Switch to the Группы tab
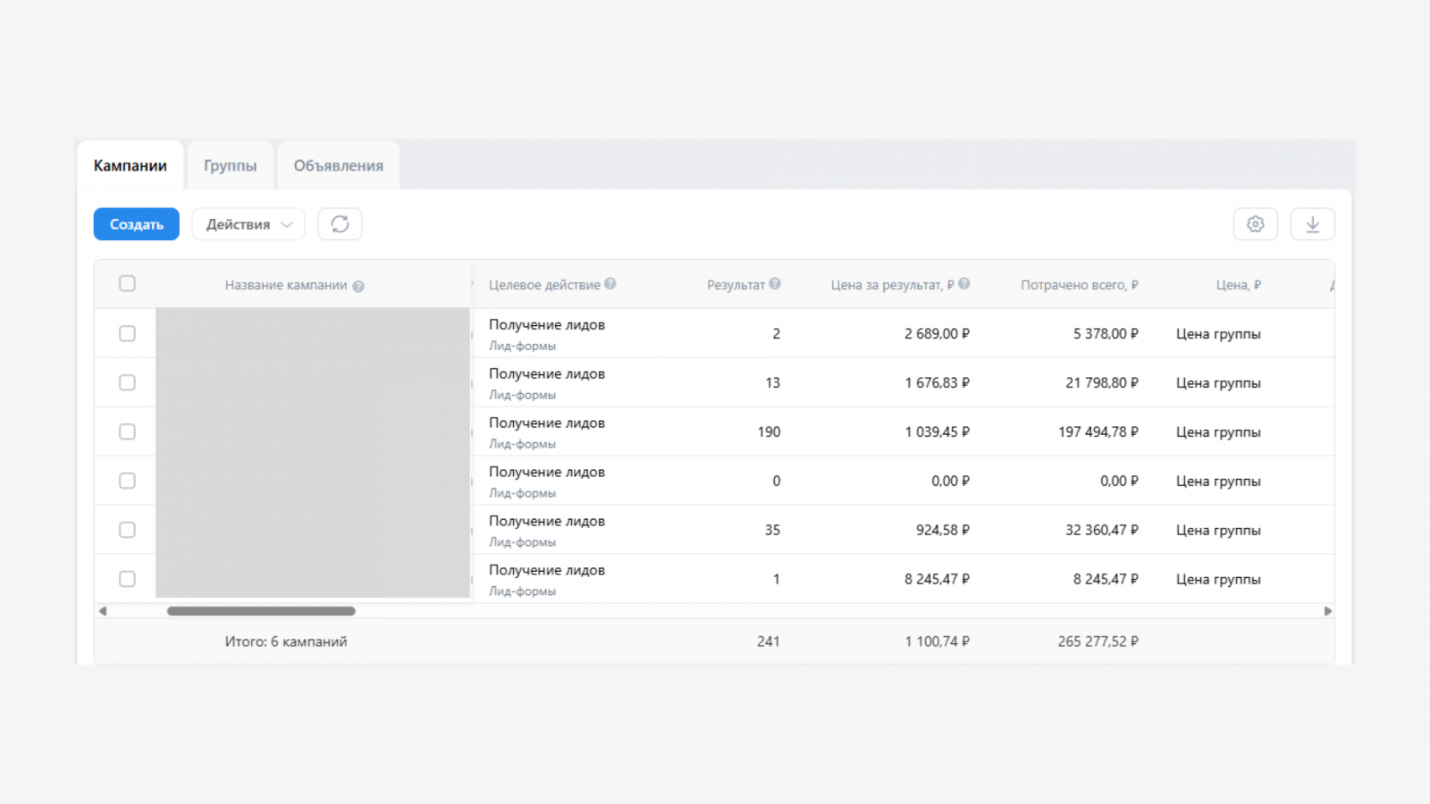 pyautogui.click(x=230, y=165)
